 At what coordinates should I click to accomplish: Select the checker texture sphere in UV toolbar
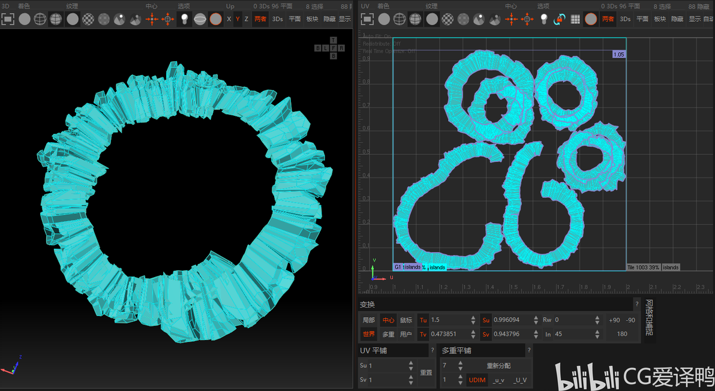pos(448,19)
